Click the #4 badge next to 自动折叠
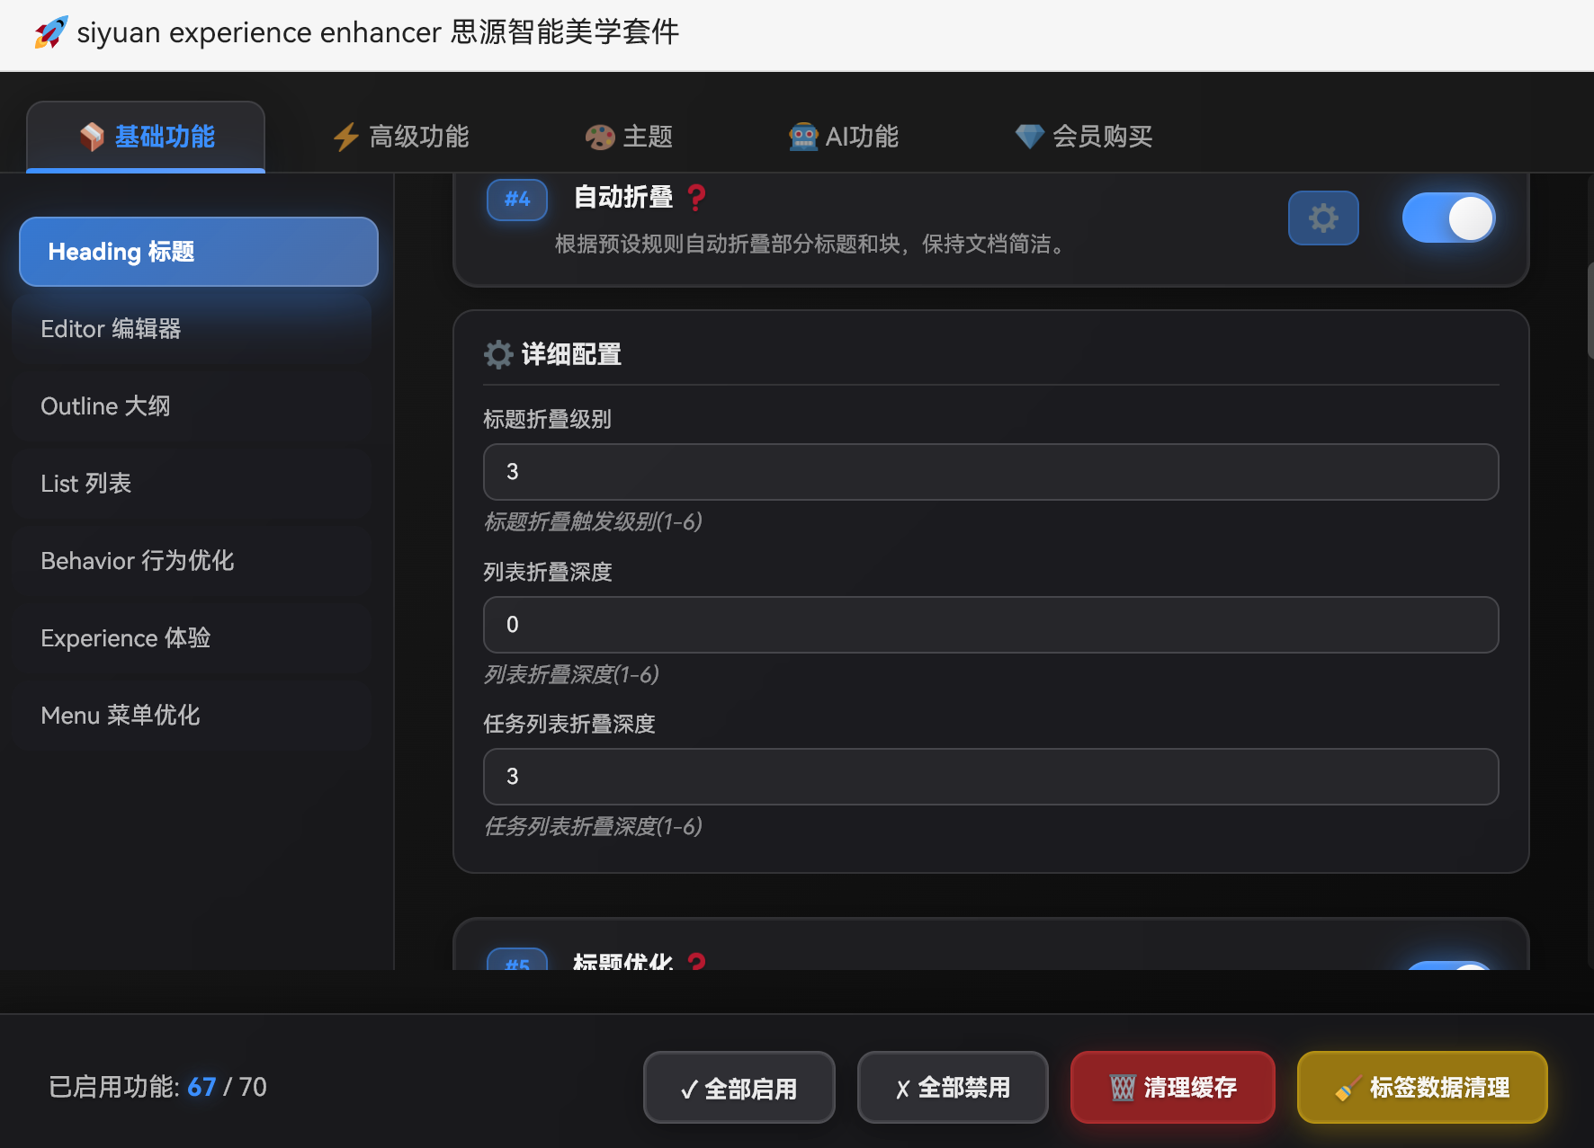1594x1148 pixels. pos(517,200)
